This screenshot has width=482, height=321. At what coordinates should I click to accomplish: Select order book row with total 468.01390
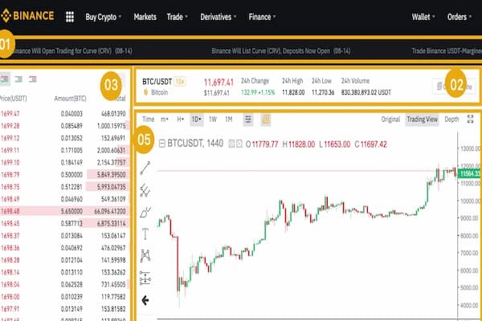[x=64, y=114]
